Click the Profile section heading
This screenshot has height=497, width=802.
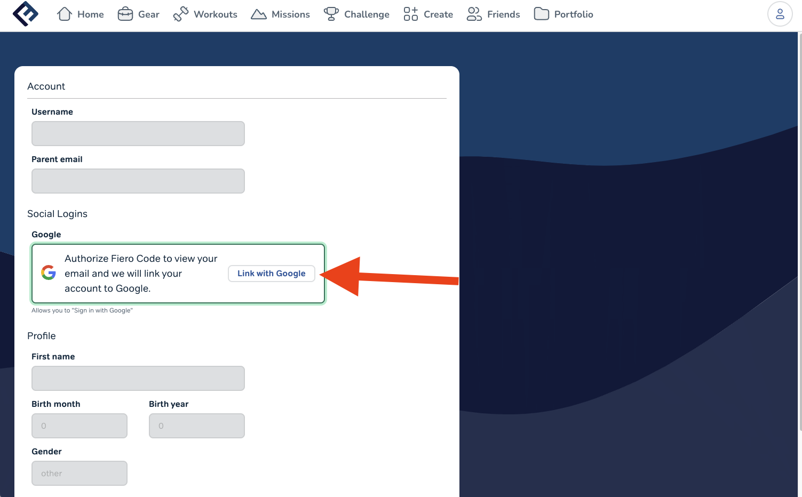coord(42,336)
